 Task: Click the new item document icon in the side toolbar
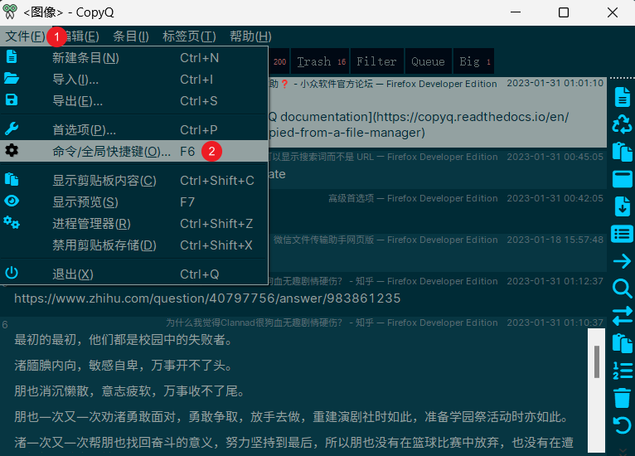[623, 97]
